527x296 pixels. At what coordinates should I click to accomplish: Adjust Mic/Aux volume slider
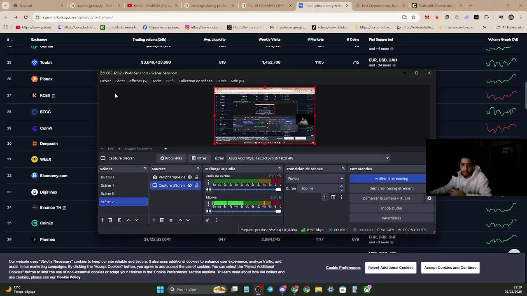point(246,211)
